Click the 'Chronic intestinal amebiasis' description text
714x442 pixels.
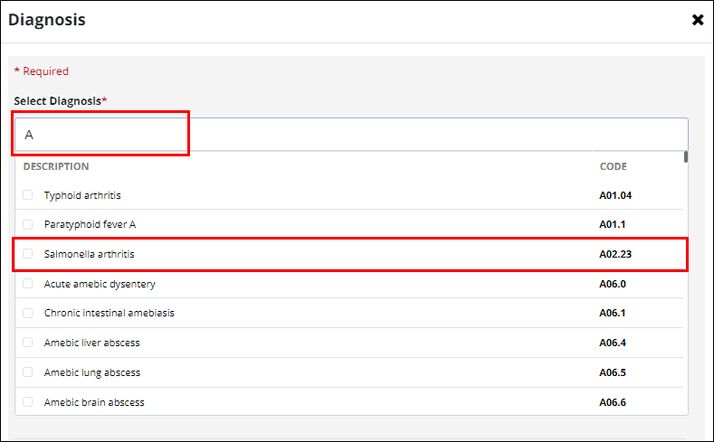click(109, 313)
